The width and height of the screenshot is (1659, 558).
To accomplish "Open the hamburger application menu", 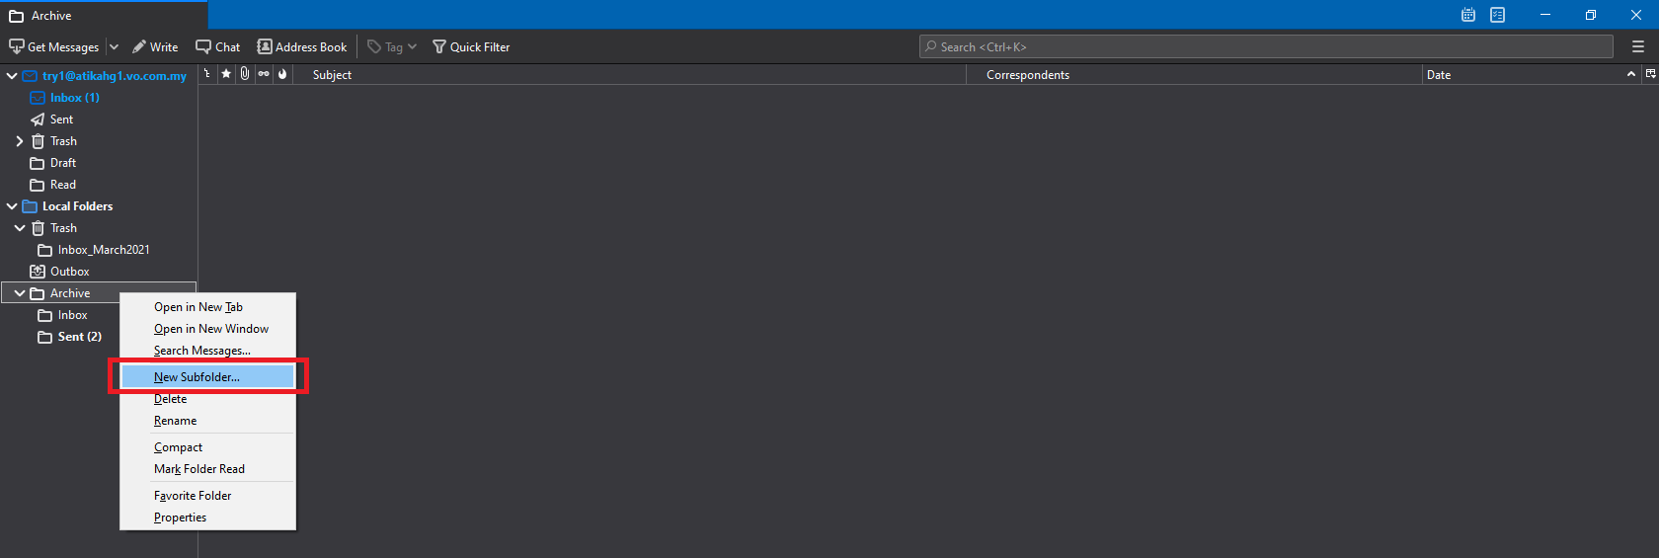I will click(1638, 46).
